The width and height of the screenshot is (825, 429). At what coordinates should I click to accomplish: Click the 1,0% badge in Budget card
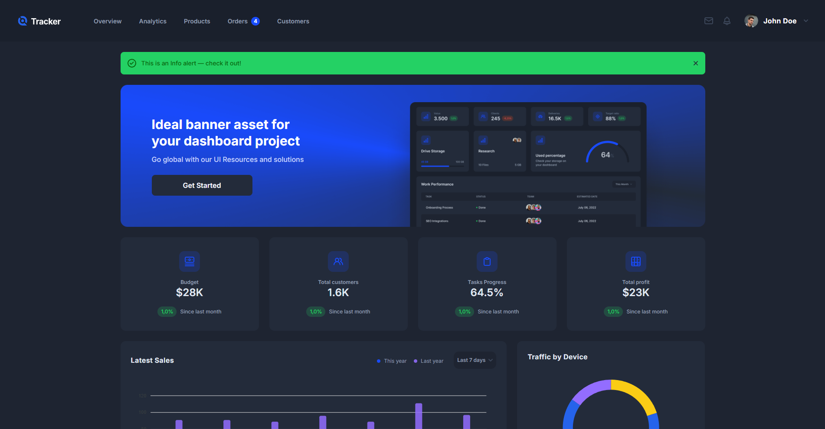click(167, 312)
